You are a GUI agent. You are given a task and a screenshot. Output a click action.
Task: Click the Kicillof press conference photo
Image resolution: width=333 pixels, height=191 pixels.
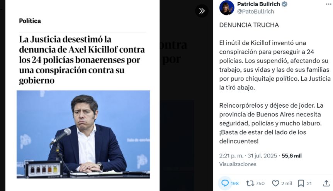point(83,134)
